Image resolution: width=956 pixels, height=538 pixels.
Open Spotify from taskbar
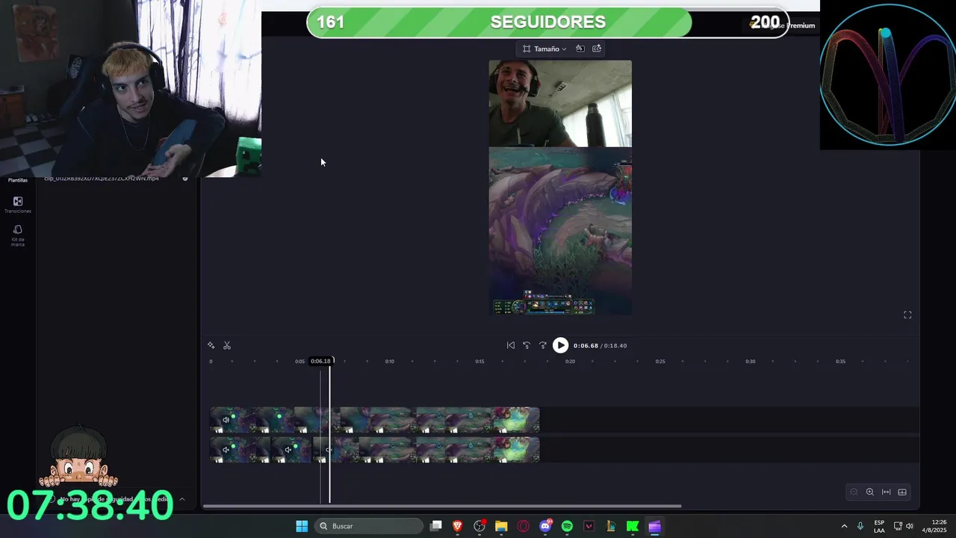pyautogui.click(x=567, y=526)
